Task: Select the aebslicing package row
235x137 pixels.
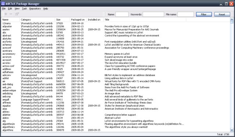Action: (116, 94)
